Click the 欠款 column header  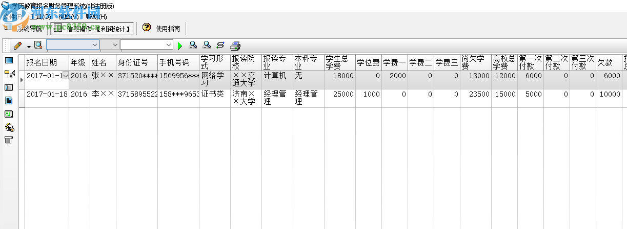[609, 62]
